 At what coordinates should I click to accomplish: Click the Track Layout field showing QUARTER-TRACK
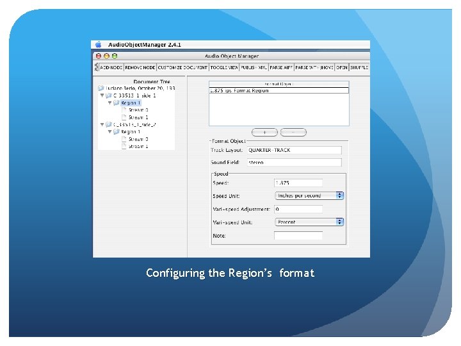pos(295,150)
